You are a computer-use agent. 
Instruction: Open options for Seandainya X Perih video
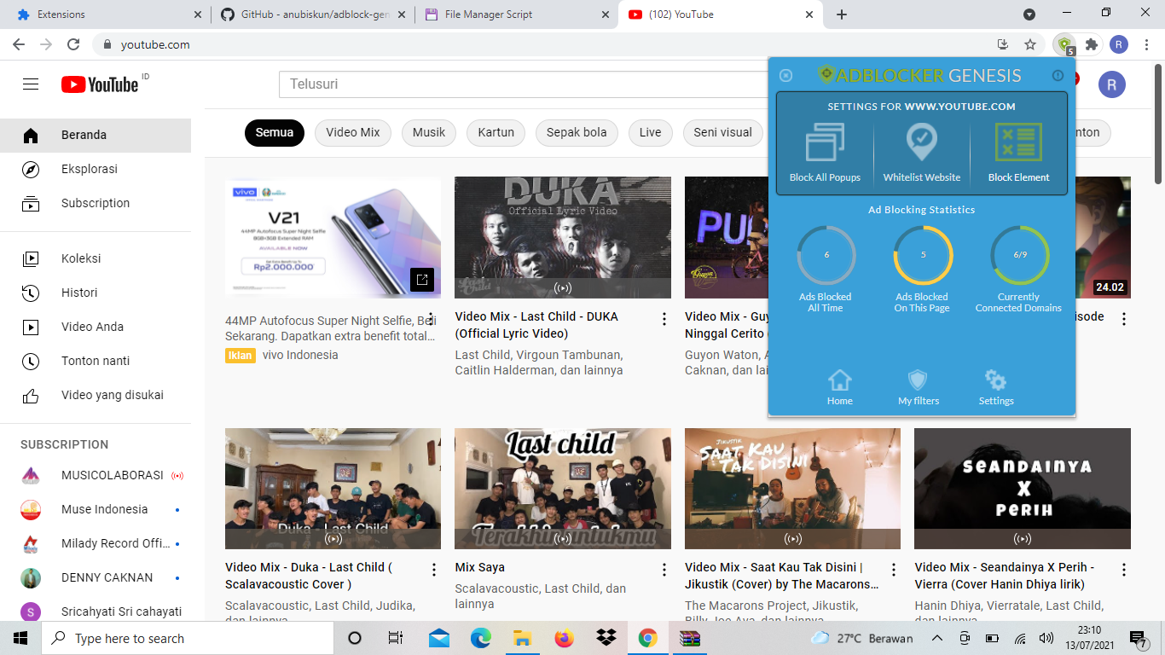click(1124, 570)
